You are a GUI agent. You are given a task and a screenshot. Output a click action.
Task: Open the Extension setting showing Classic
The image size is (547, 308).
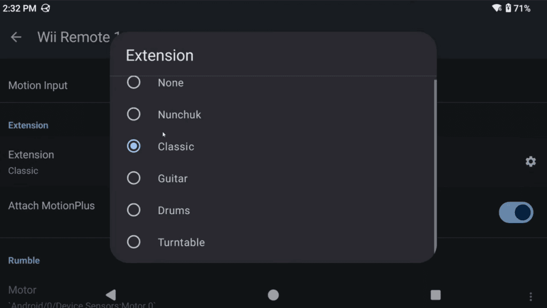[56, 163]
